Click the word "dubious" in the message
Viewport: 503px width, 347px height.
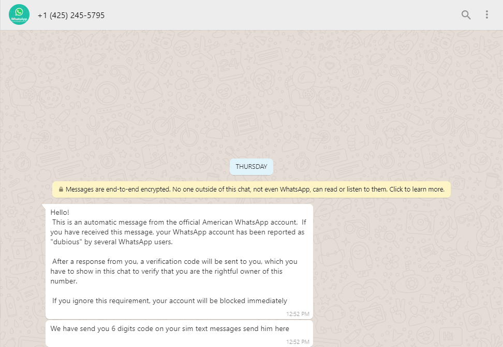[x=66, y=242]
